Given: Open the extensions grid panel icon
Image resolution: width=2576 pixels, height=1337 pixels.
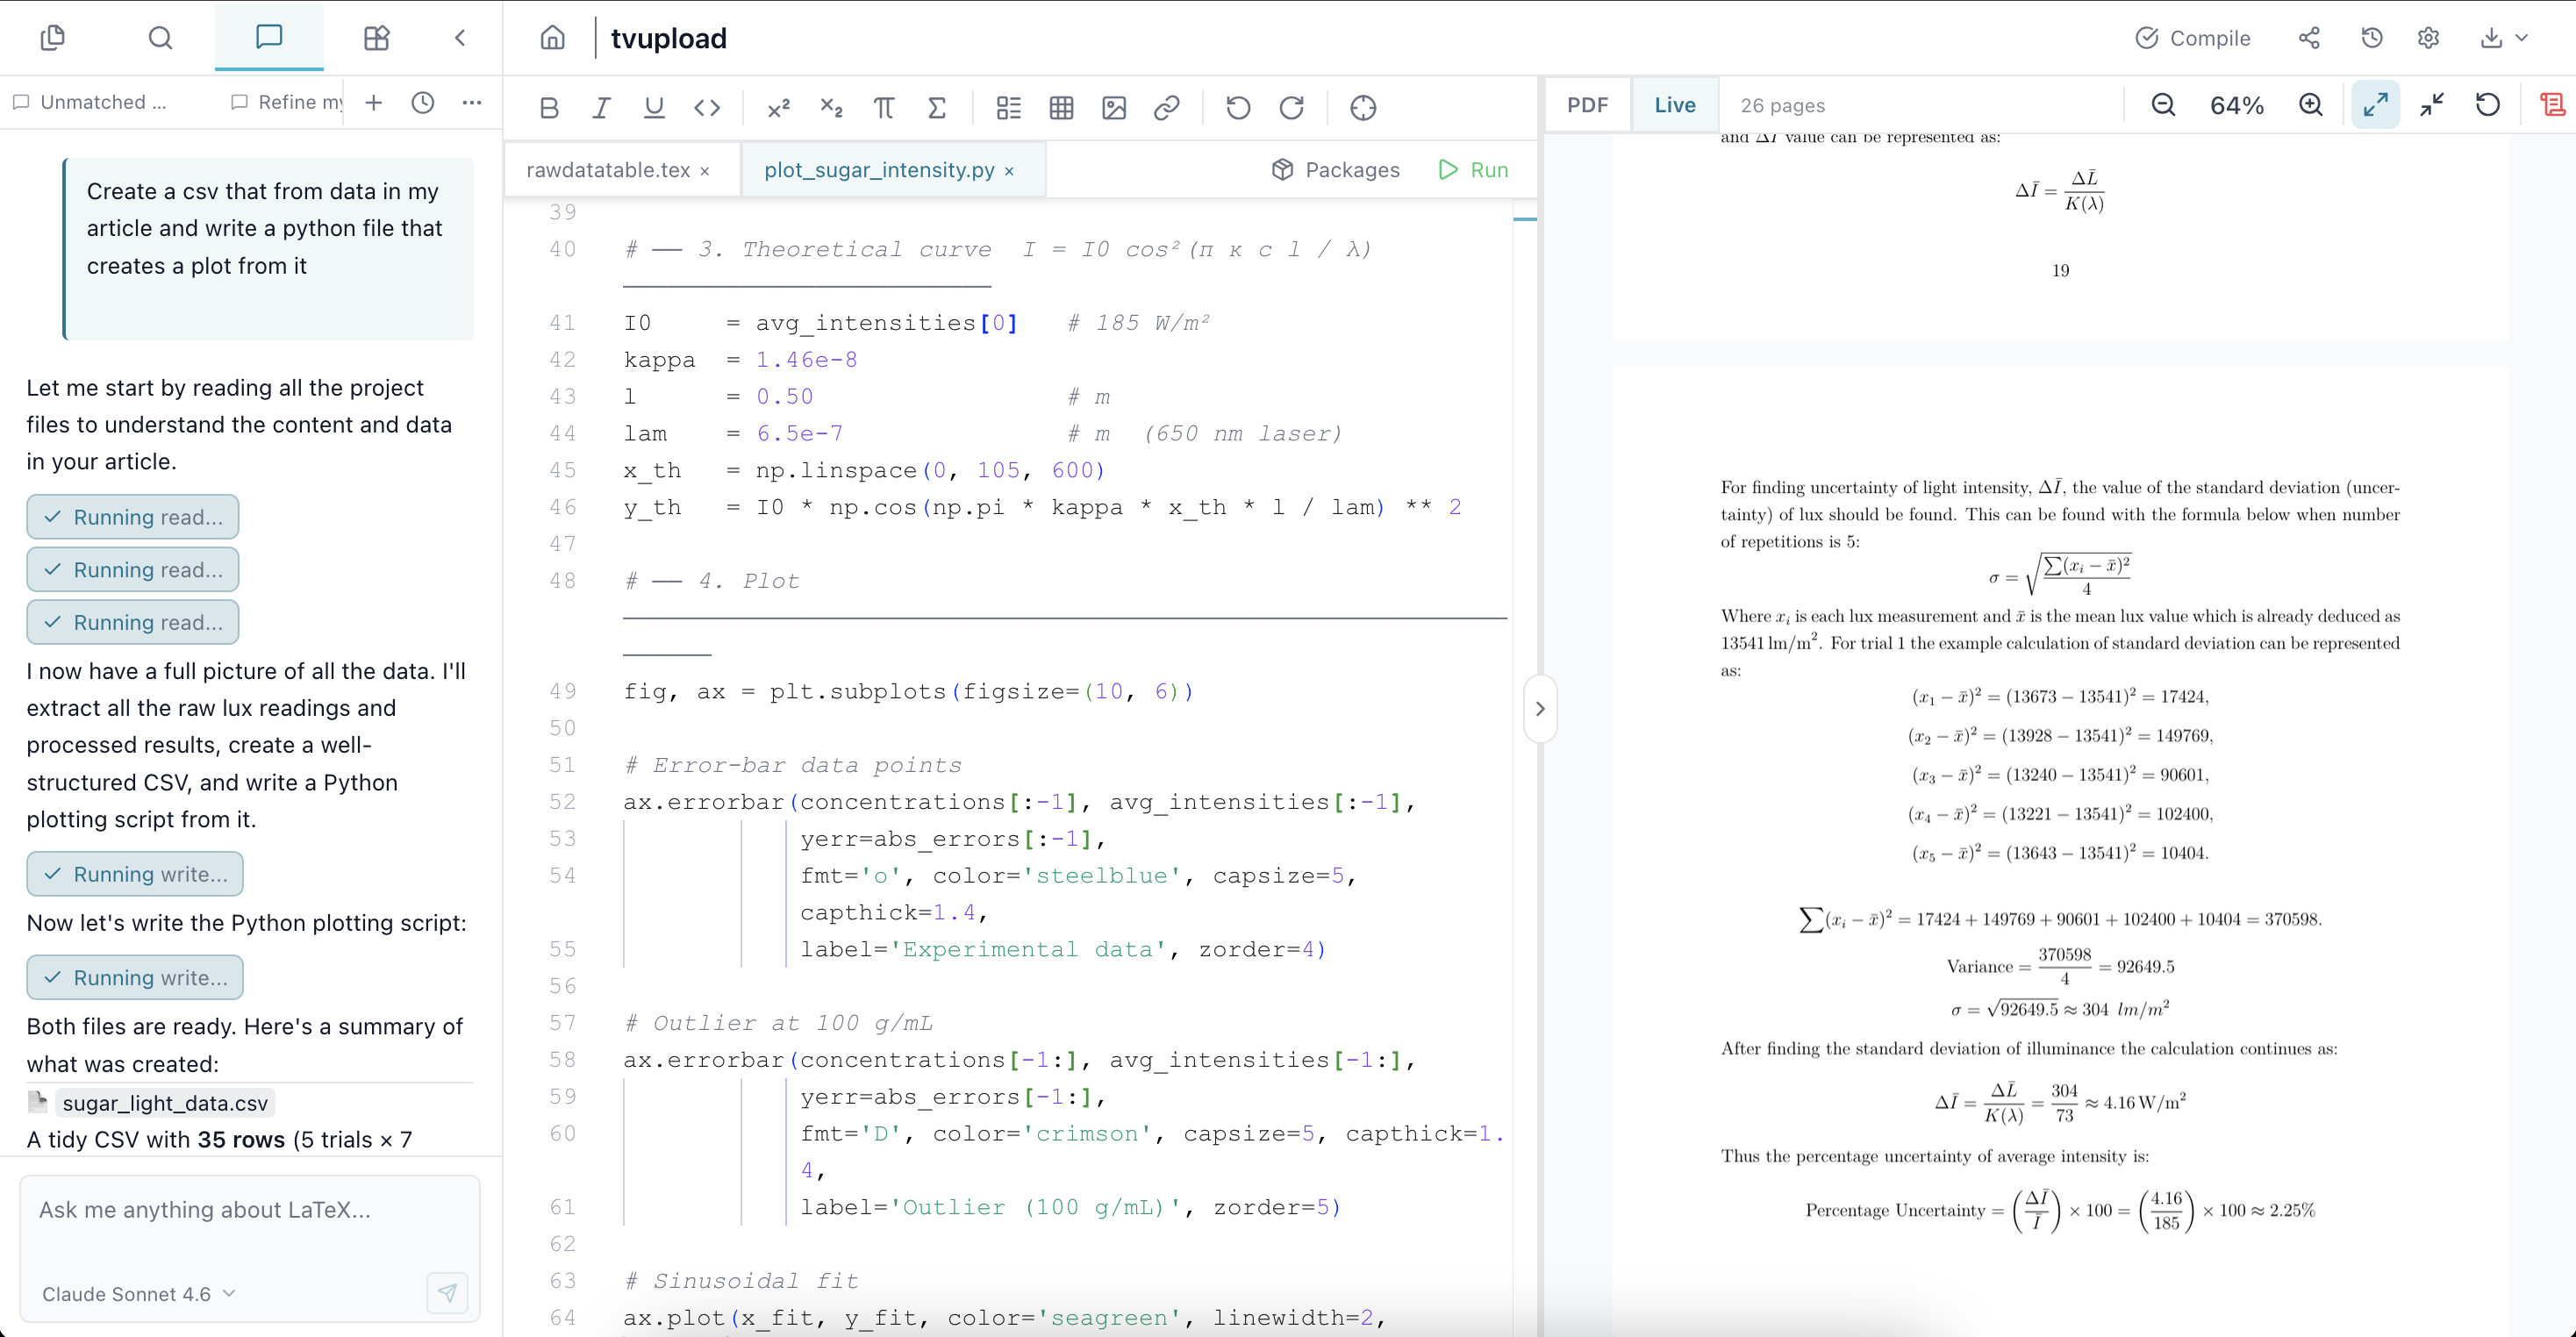Looking at the screenshot, I should pyautogui.click(x=376, y=38).
